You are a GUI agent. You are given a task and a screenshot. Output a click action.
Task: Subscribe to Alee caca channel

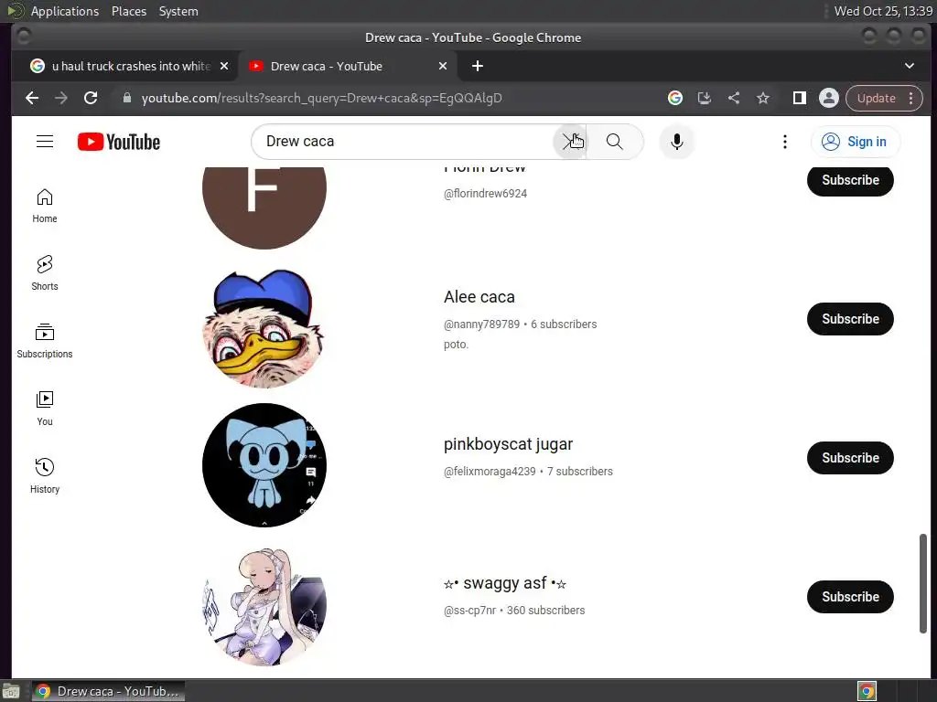click(x=850, y=319)
